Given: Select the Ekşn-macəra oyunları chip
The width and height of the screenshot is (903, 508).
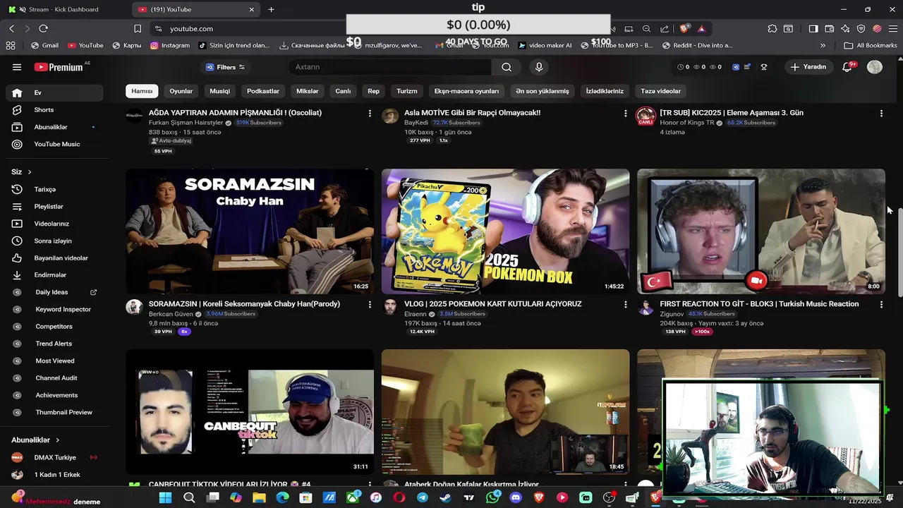Looking at the screenshot, I should click(466, 91).
